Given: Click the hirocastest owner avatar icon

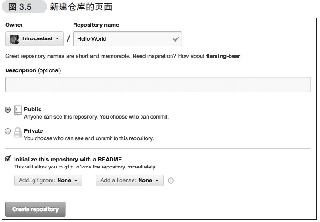Looking at the screenshot, I should pyautogui.click(x=14, y=39).
